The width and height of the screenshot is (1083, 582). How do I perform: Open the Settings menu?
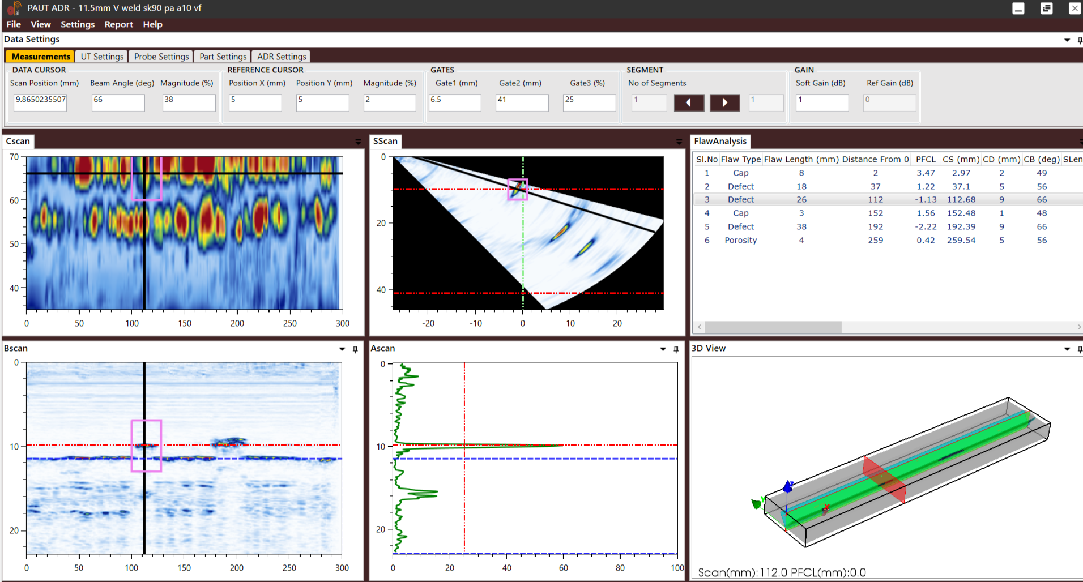[78, 24]
